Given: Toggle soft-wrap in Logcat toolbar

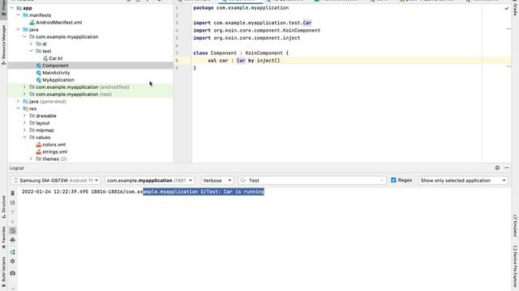Looking at the screenshot, I should (13, 230).
